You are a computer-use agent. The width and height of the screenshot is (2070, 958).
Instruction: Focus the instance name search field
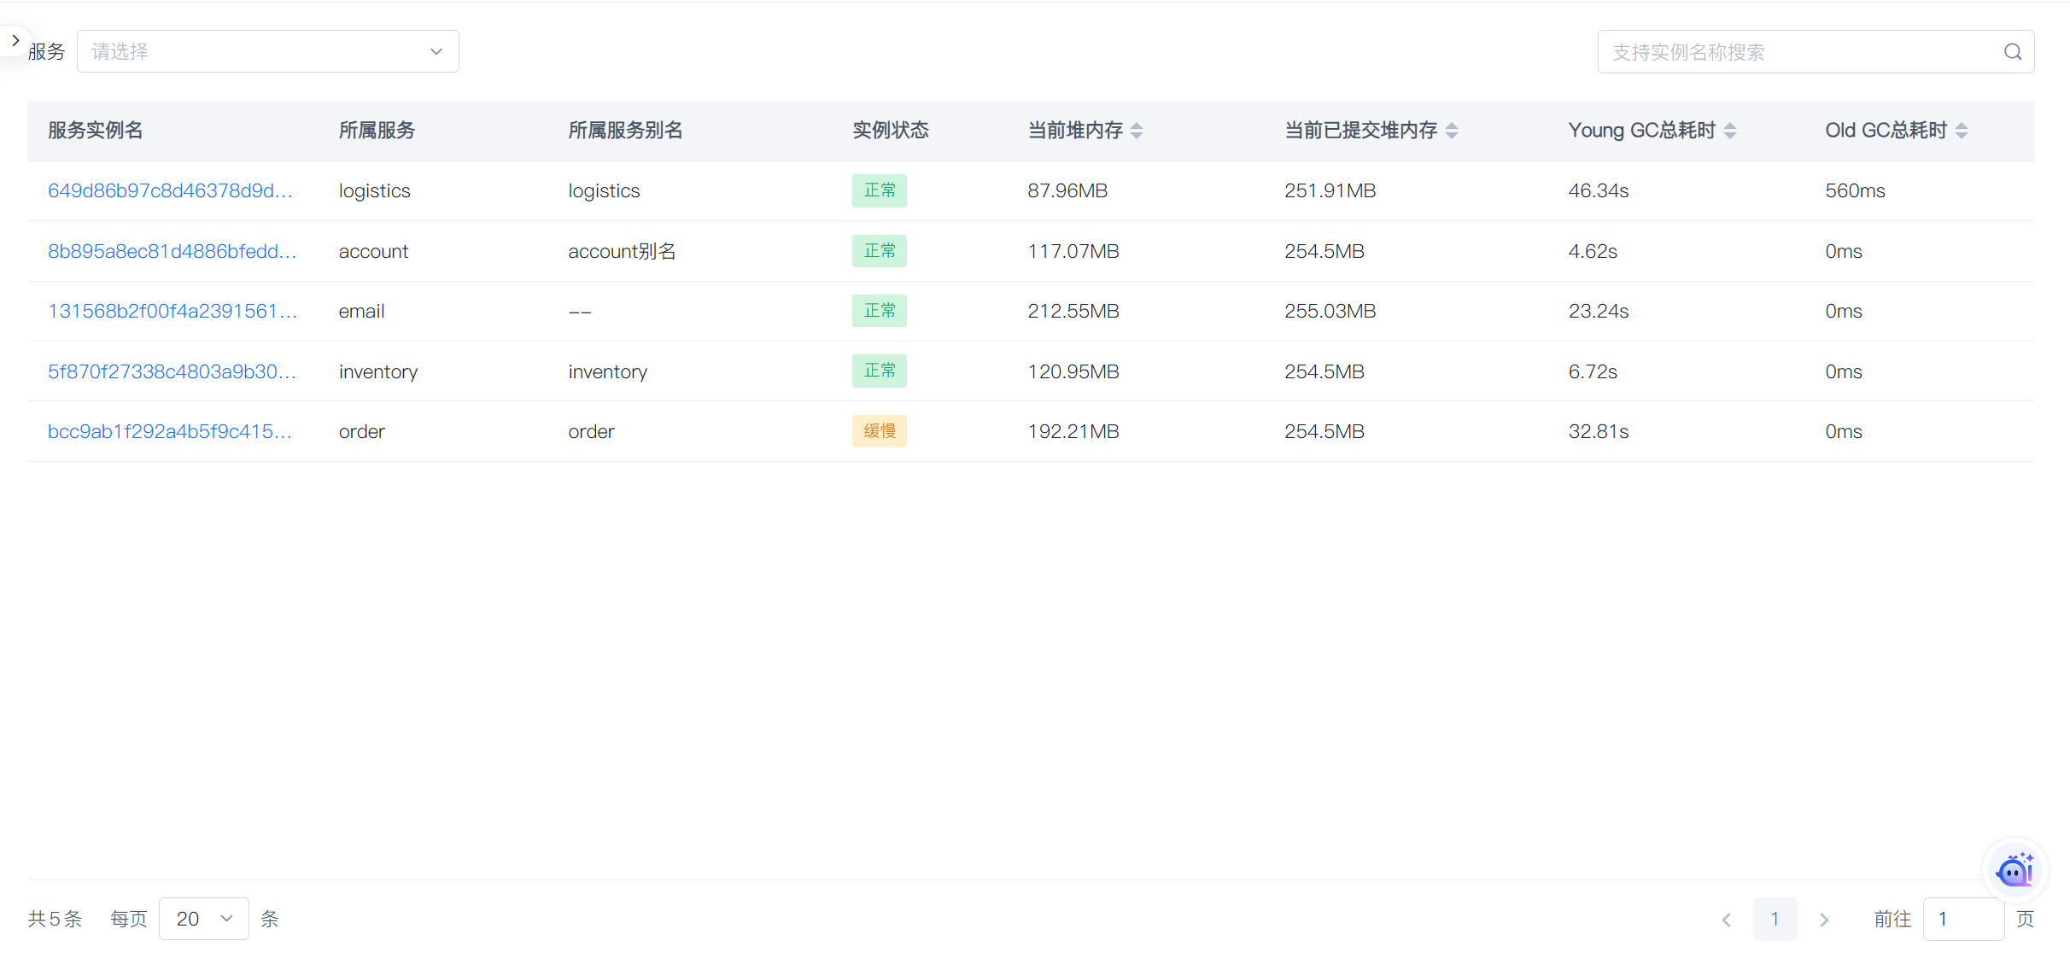(1816, 52)
